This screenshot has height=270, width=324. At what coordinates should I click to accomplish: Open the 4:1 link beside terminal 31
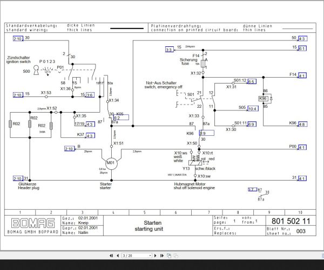302,178
